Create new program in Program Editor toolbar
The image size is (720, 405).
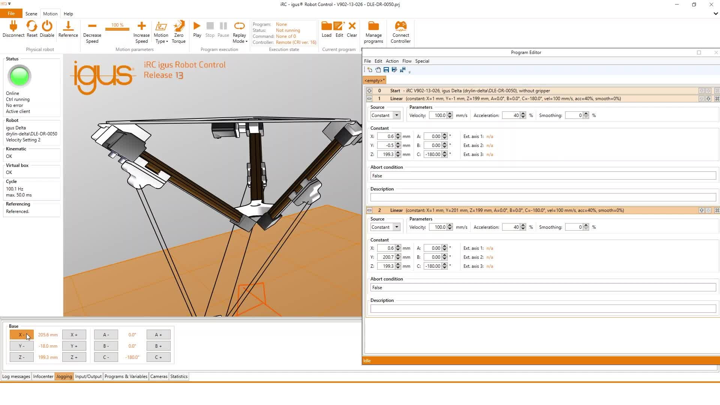click(x=370, y=70)
